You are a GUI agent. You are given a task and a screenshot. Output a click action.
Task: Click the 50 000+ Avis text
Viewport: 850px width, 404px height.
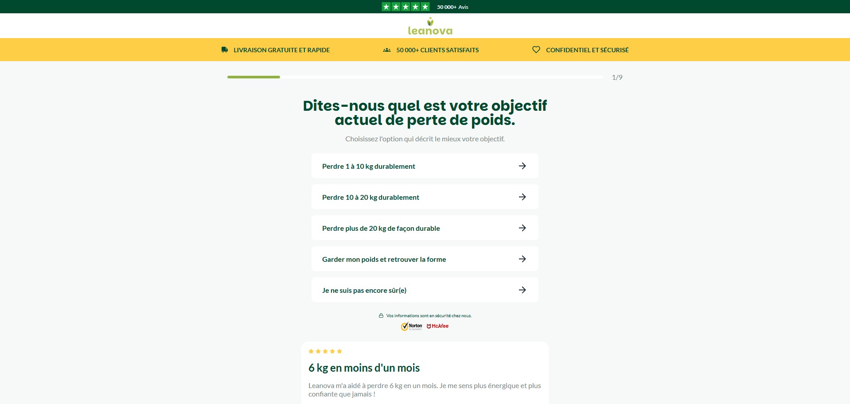[452, 7]
